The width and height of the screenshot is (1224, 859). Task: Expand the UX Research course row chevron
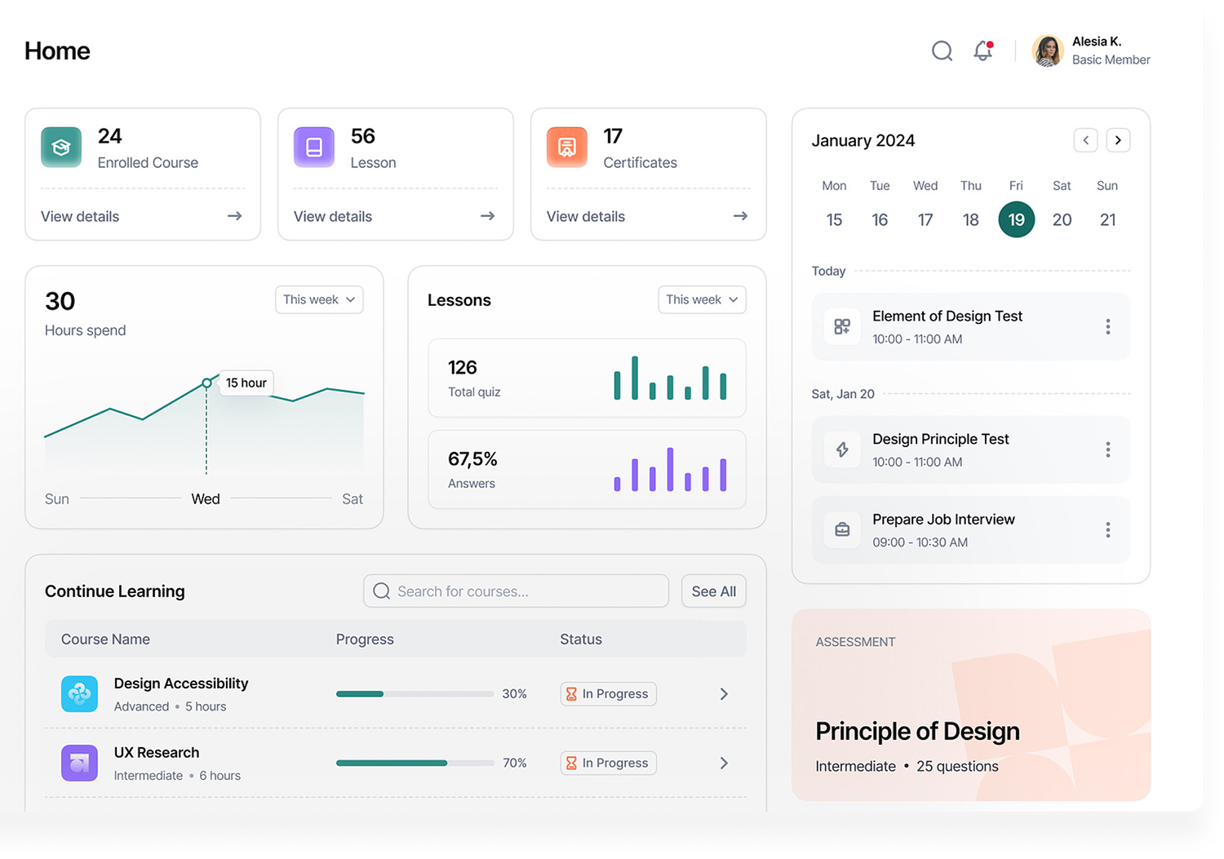click(724, 764)
